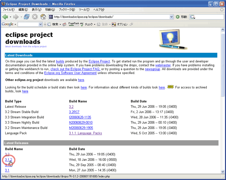Click the light bulb header image

click(173, 39)
